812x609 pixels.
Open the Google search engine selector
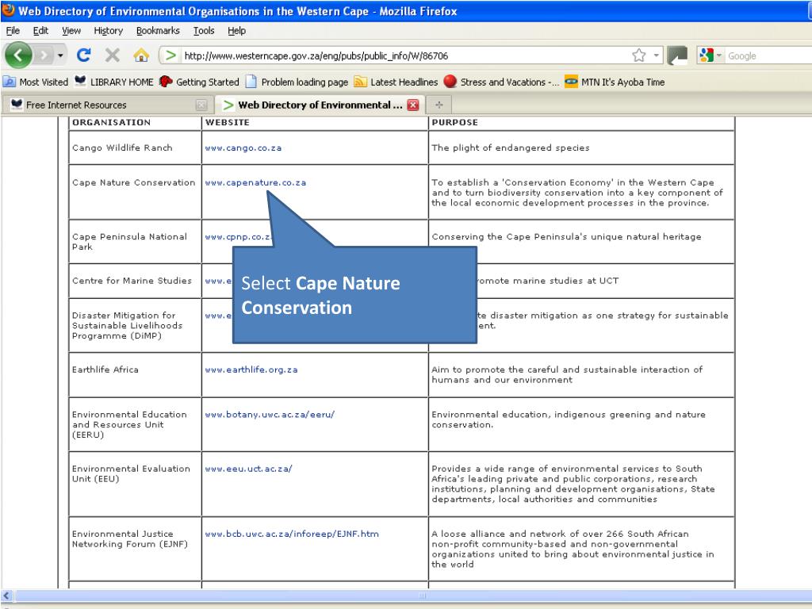pos(710,56)
